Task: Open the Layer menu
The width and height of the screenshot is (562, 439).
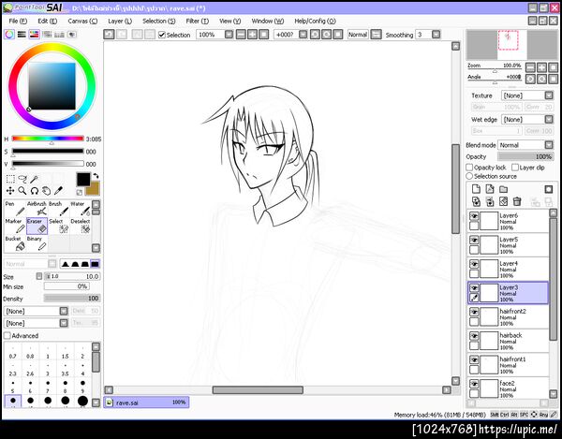Action: pos(120,22)
